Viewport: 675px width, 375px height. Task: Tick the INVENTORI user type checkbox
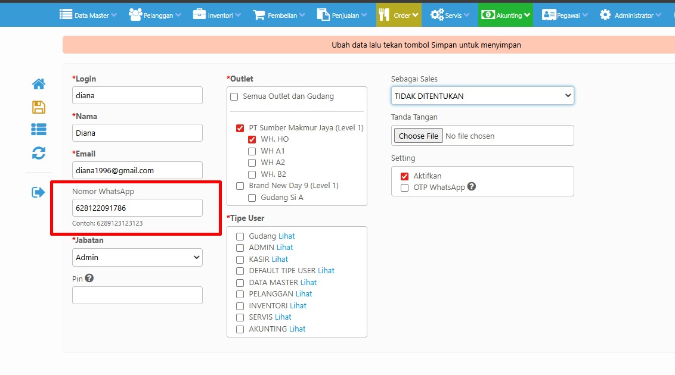(240, 306)
